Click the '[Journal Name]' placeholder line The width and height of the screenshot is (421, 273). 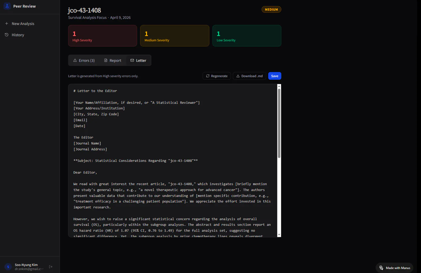click(x=87, y=143)
